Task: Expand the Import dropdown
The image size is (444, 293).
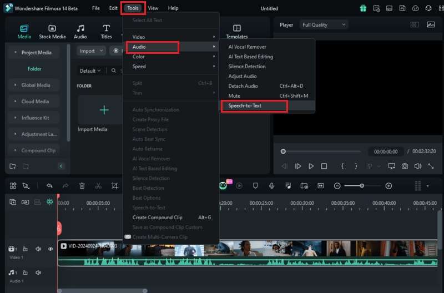Action: 91,51
